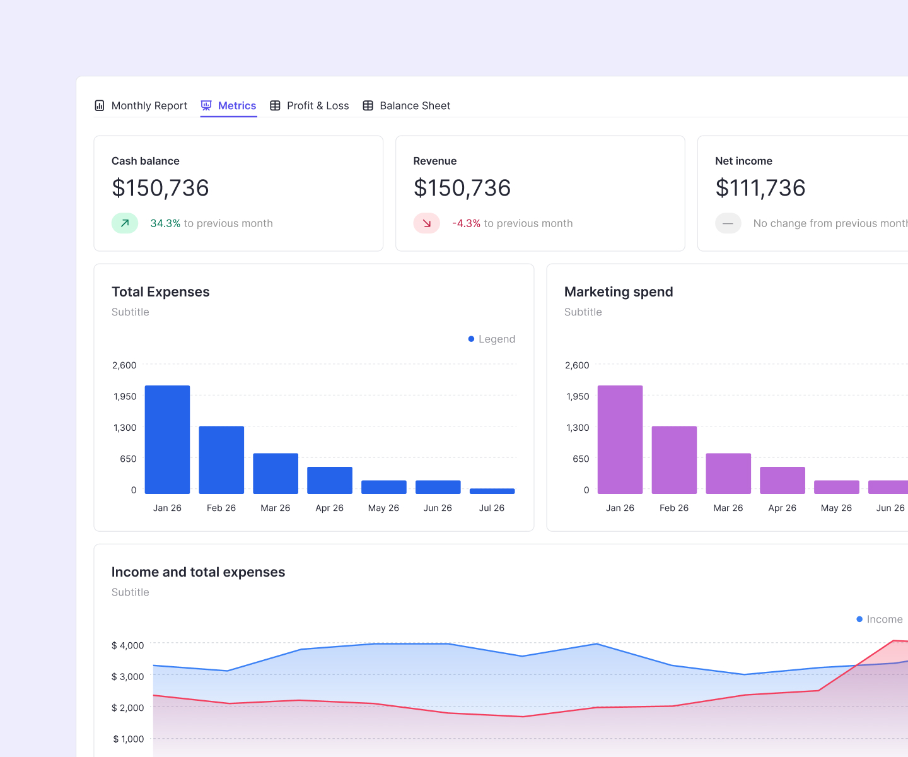Click the Revenue $150,736 value
Viewport: 908px width, 757px height.
[x=462, y=188]
